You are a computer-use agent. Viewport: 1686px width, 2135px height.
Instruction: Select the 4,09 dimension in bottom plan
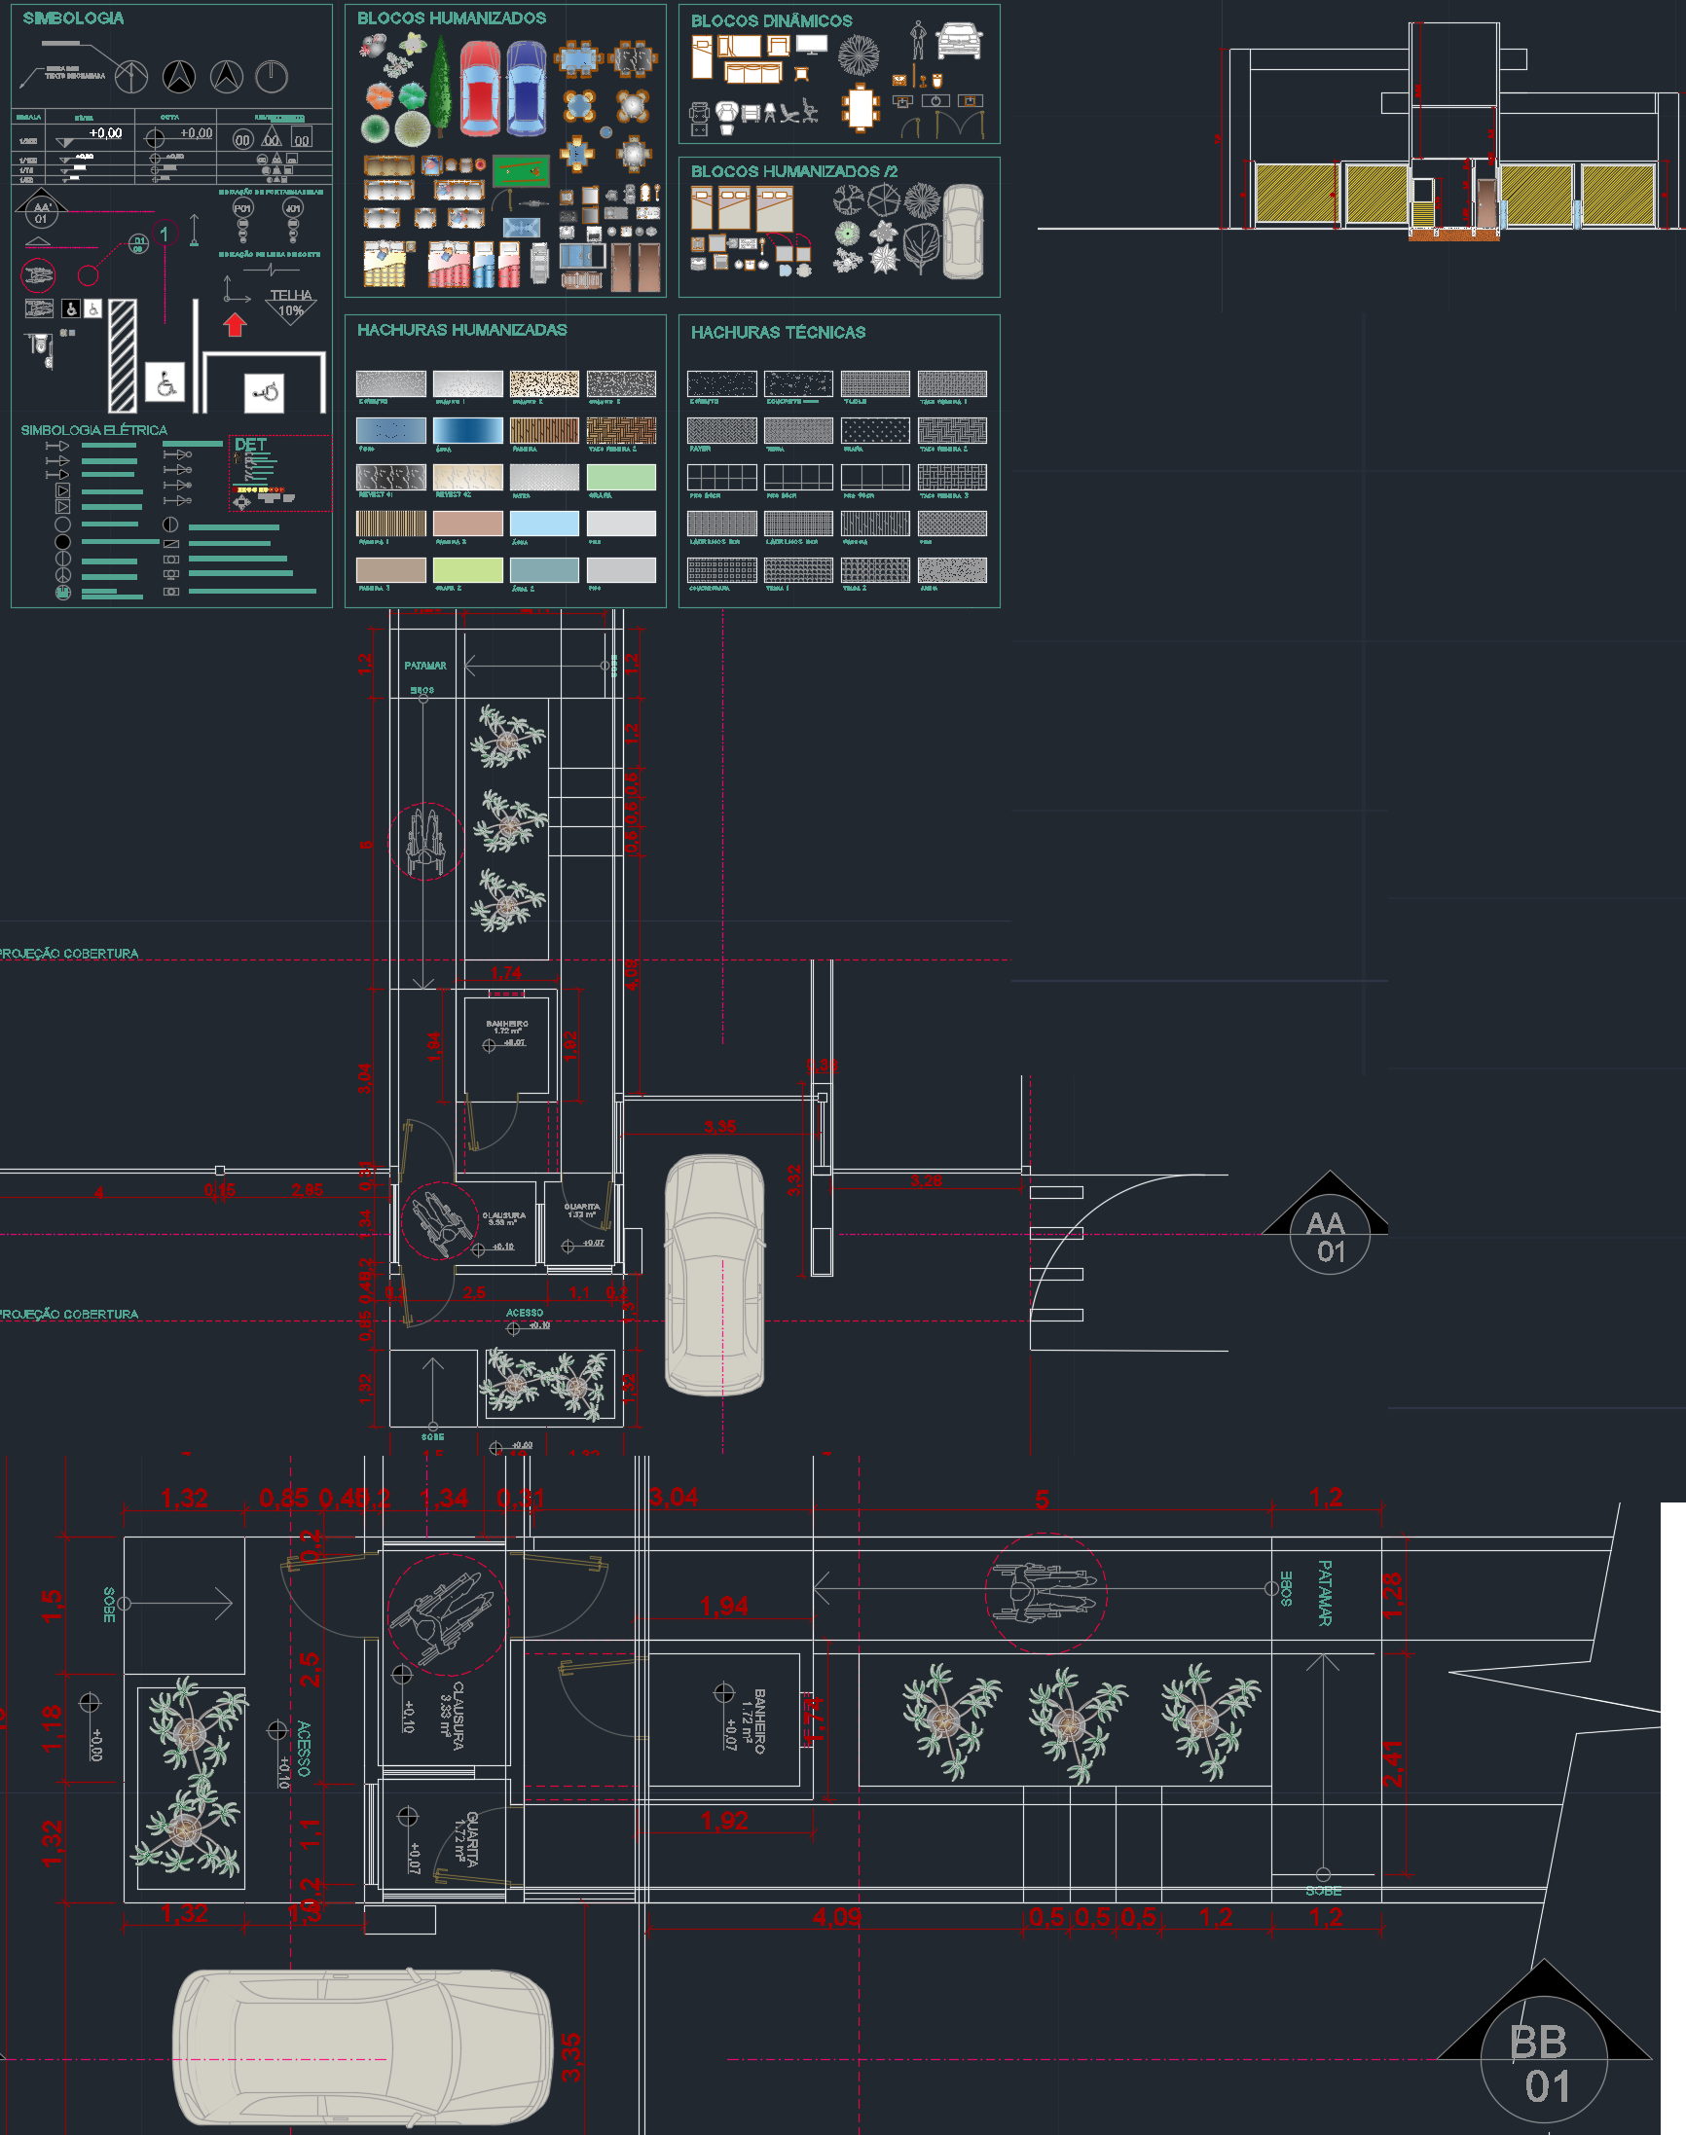[837, 1917]
